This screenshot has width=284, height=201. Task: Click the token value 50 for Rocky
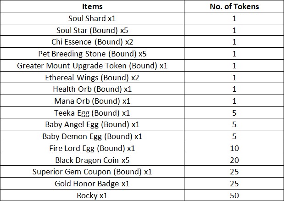[x=234, y=195]
